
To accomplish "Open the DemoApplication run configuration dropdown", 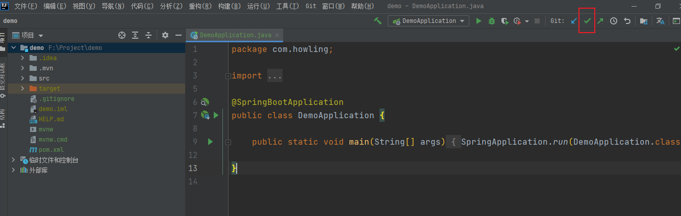I will coord(428,21).
